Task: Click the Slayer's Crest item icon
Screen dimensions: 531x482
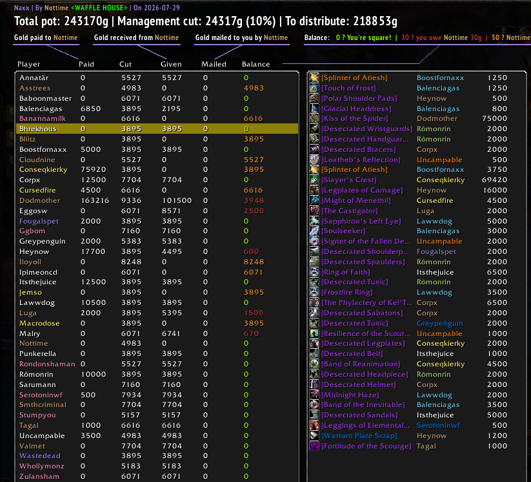Action: pos(314,180)
